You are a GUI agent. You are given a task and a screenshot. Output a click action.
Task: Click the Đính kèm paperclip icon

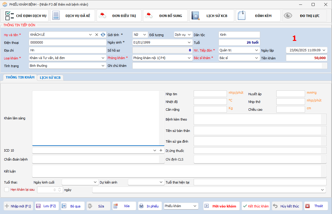[x=242, y=16]
